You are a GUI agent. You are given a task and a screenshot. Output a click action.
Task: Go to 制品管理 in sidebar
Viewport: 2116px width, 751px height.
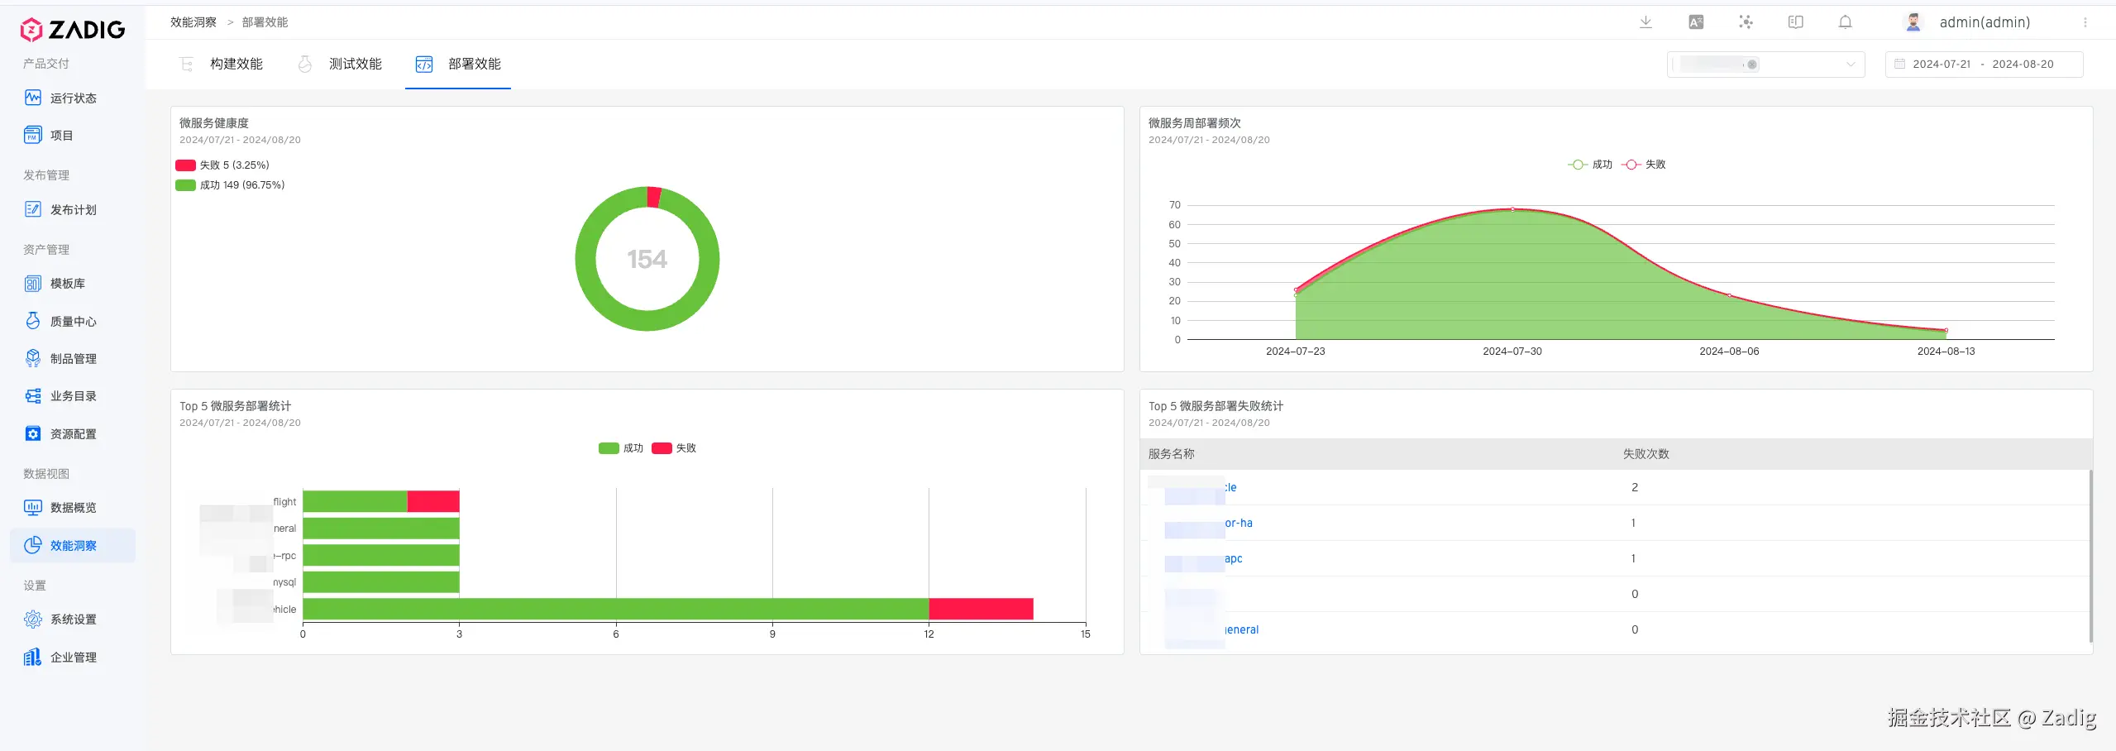[x=73, y=358]
